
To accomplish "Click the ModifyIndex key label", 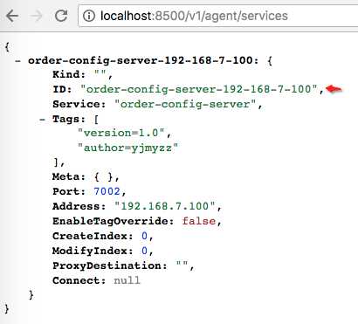I will point(93,251).
